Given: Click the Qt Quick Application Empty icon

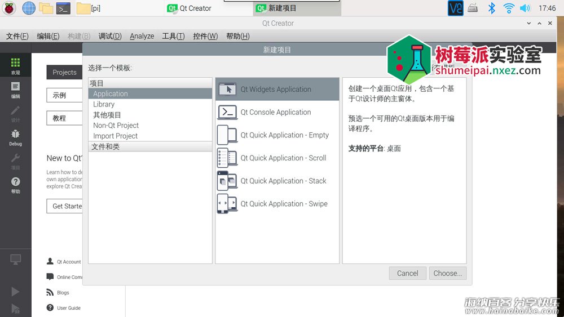Looking at the screenshot, I should point(227,135).
